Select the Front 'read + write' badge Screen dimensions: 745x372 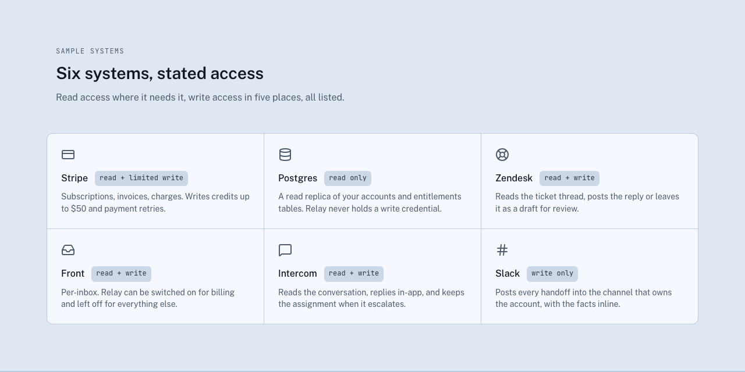tap(121, 274)
